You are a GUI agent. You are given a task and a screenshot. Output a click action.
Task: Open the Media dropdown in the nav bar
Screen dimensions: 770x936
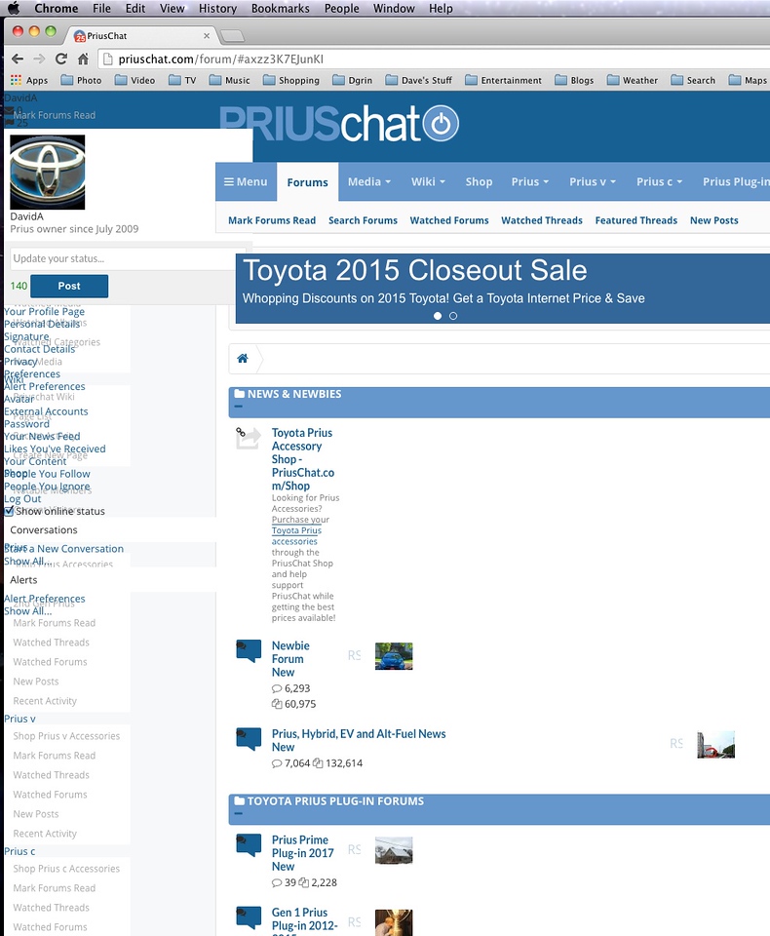(368, 181)
